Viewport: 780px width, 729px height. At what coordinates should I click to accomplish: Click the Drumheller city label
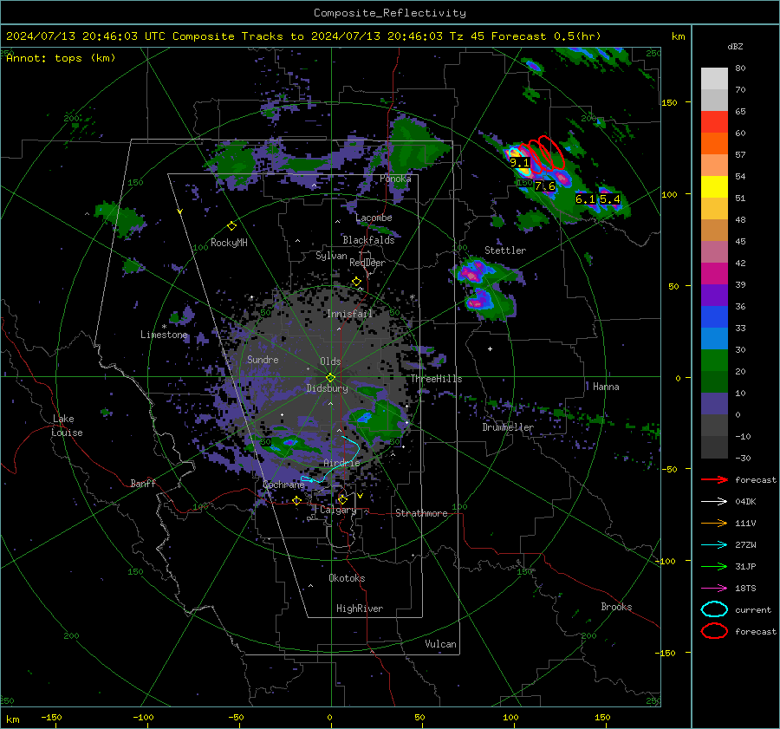(x=508, y=427)
